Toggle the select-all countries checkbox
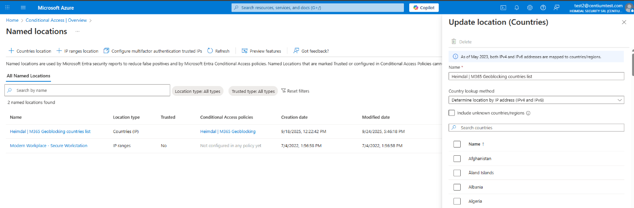 tap(457, 144)
